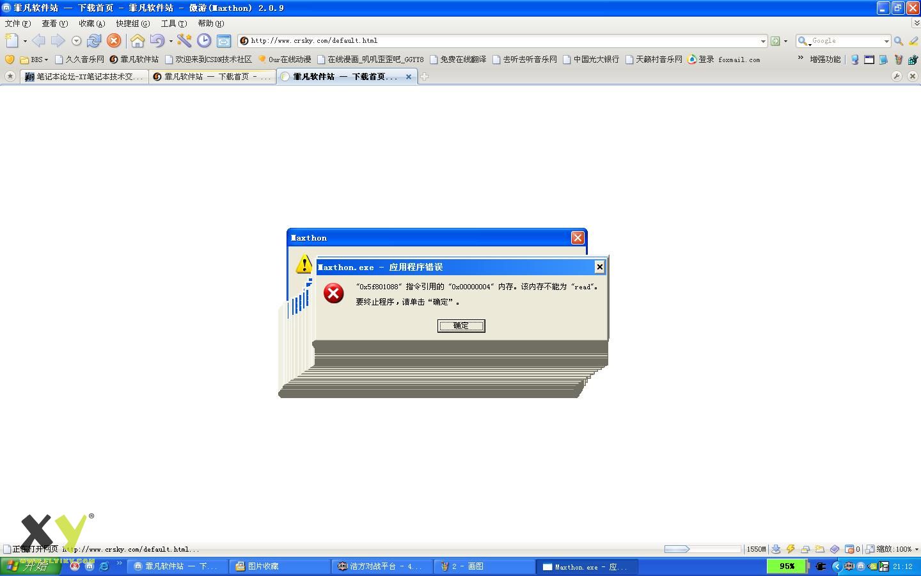Click the status bar download icon
Viewport: 921px width, 576px height.
(776, 549)
